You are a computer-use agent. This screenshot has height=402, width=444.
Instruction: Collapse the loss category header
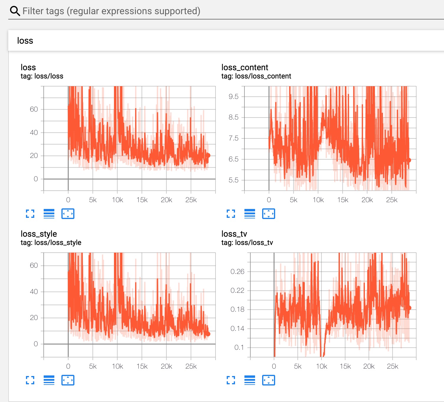pos(226,40)
